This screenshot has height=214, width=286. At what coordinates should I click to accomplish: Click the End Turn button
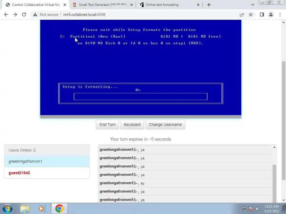coord(108,125)
